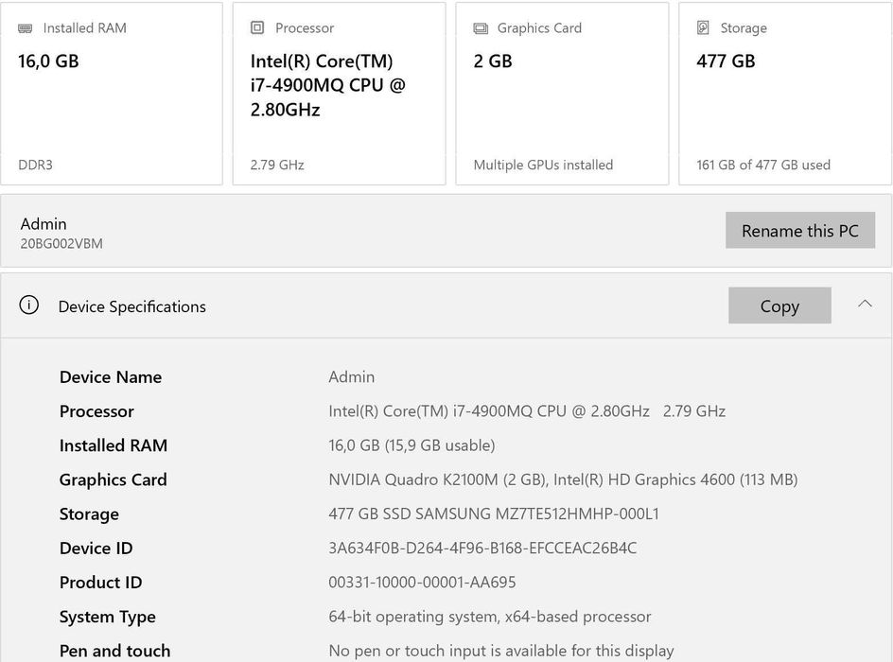Click the Admin PC name heading
This screenshot has height=662, width=893.
click(44, 224)
